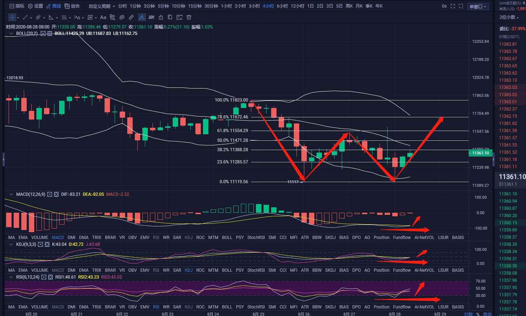Click the add new window icon
This screenshot has height=316, width=526.
click(x=461, y=6)
